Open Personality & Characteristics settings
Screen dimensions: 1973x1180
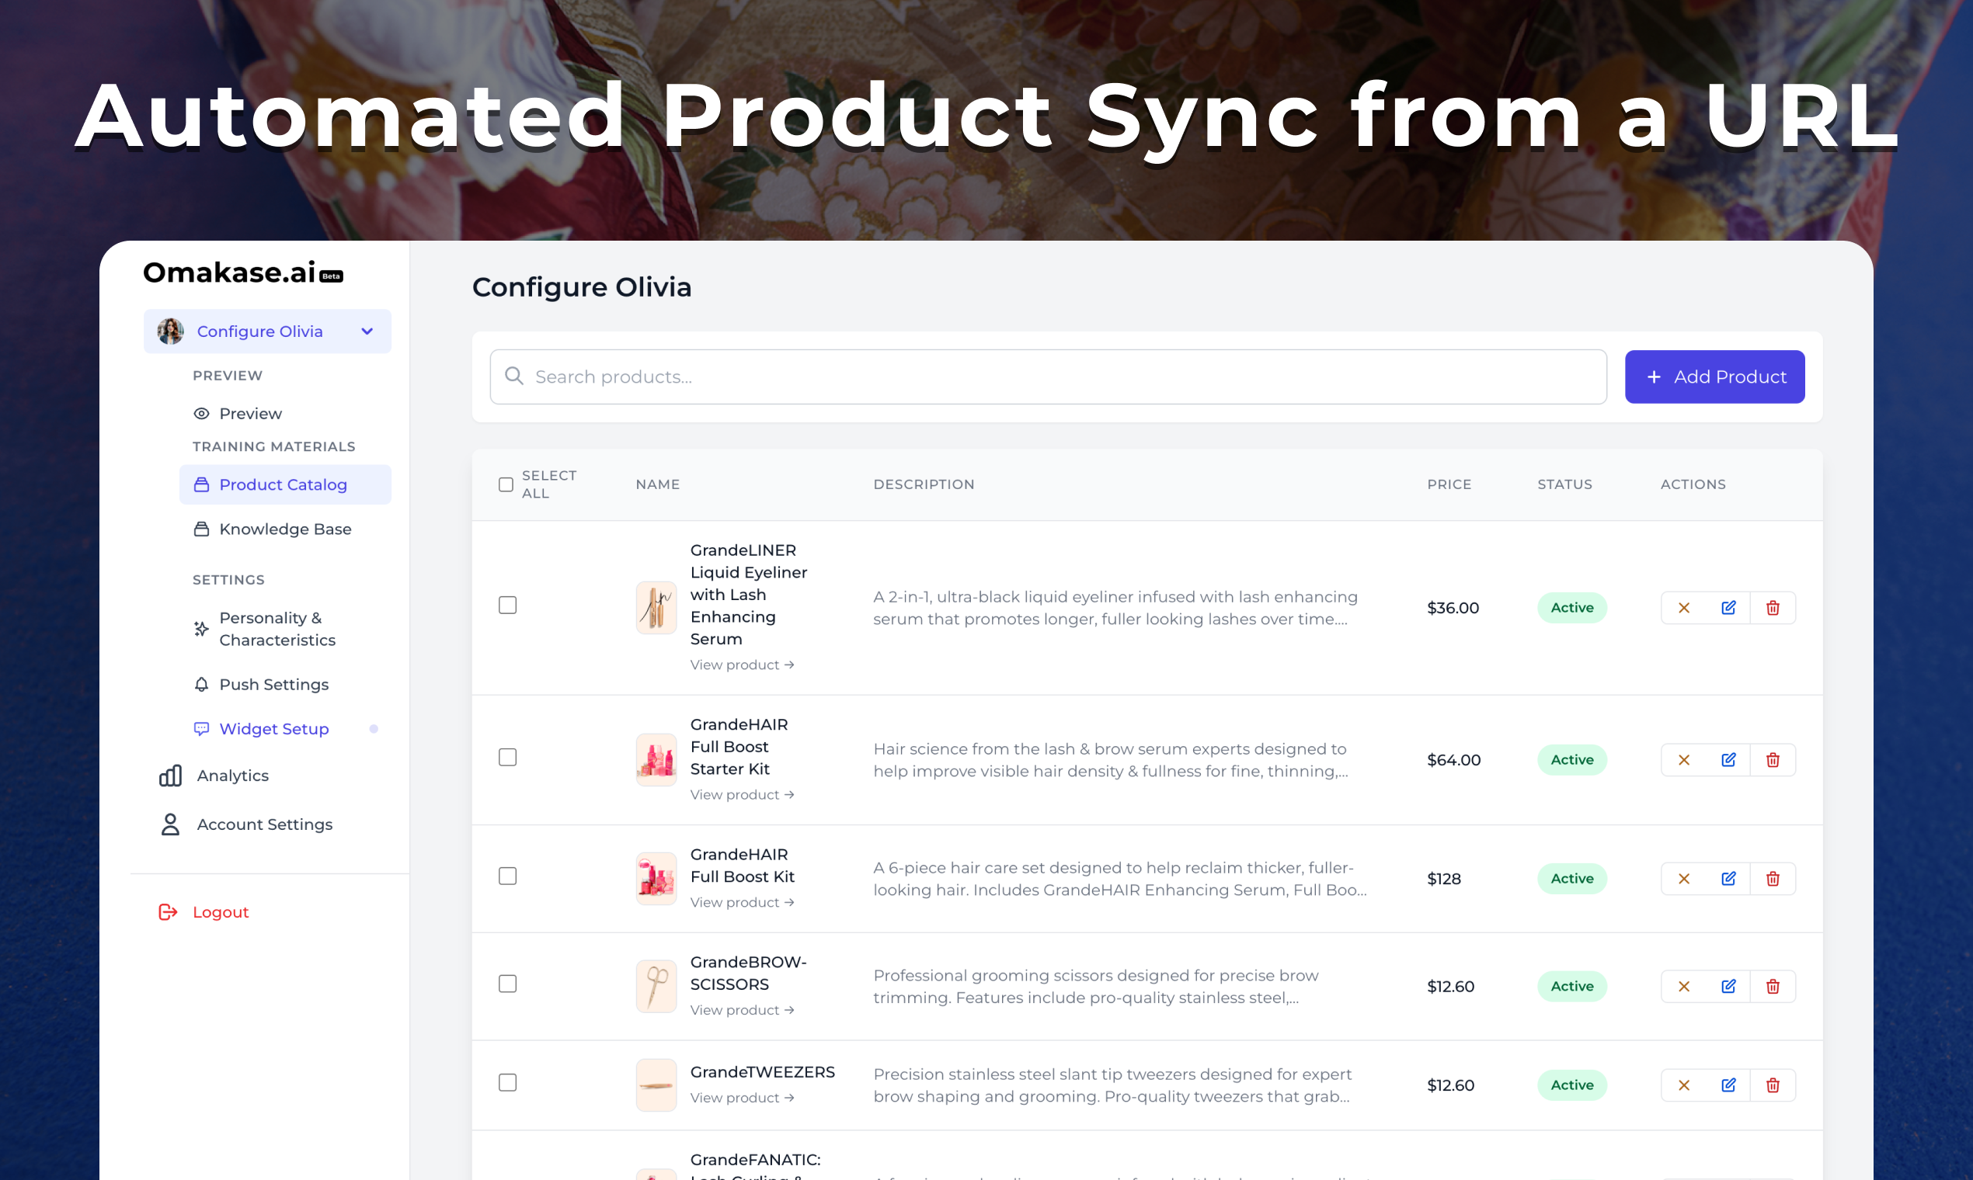(276, 628)
